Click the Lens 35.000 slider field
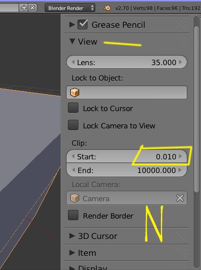The height and width of the screenshot is (270, 201). point(127,62)
